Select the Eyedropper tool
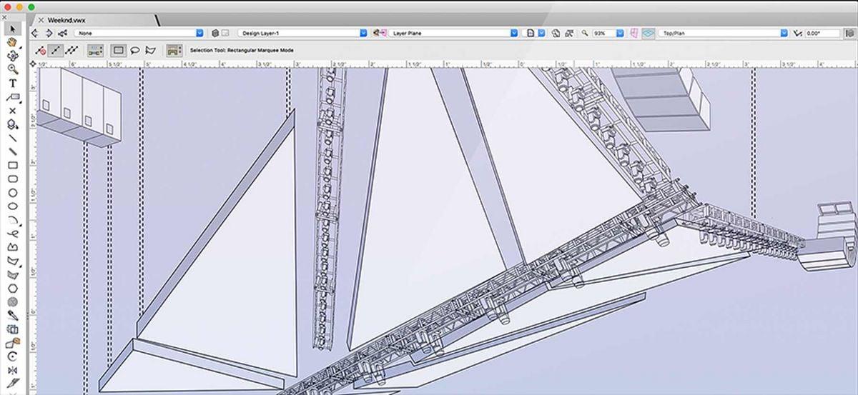858x395 pixels. pos(12,315)
